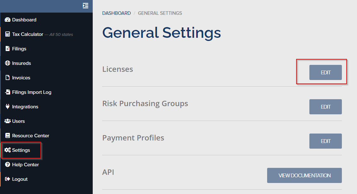The height and width of the screenshot is (194, 357).
Task: Collapse the navigation sidebar
Action: (85, 6)
